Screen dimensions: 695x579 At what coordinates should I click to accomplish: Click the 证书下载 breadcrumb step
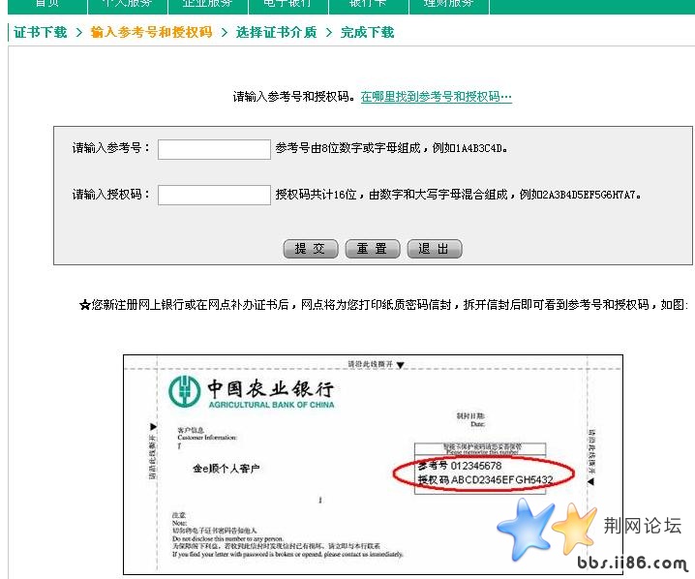click(x=41, y=32)
